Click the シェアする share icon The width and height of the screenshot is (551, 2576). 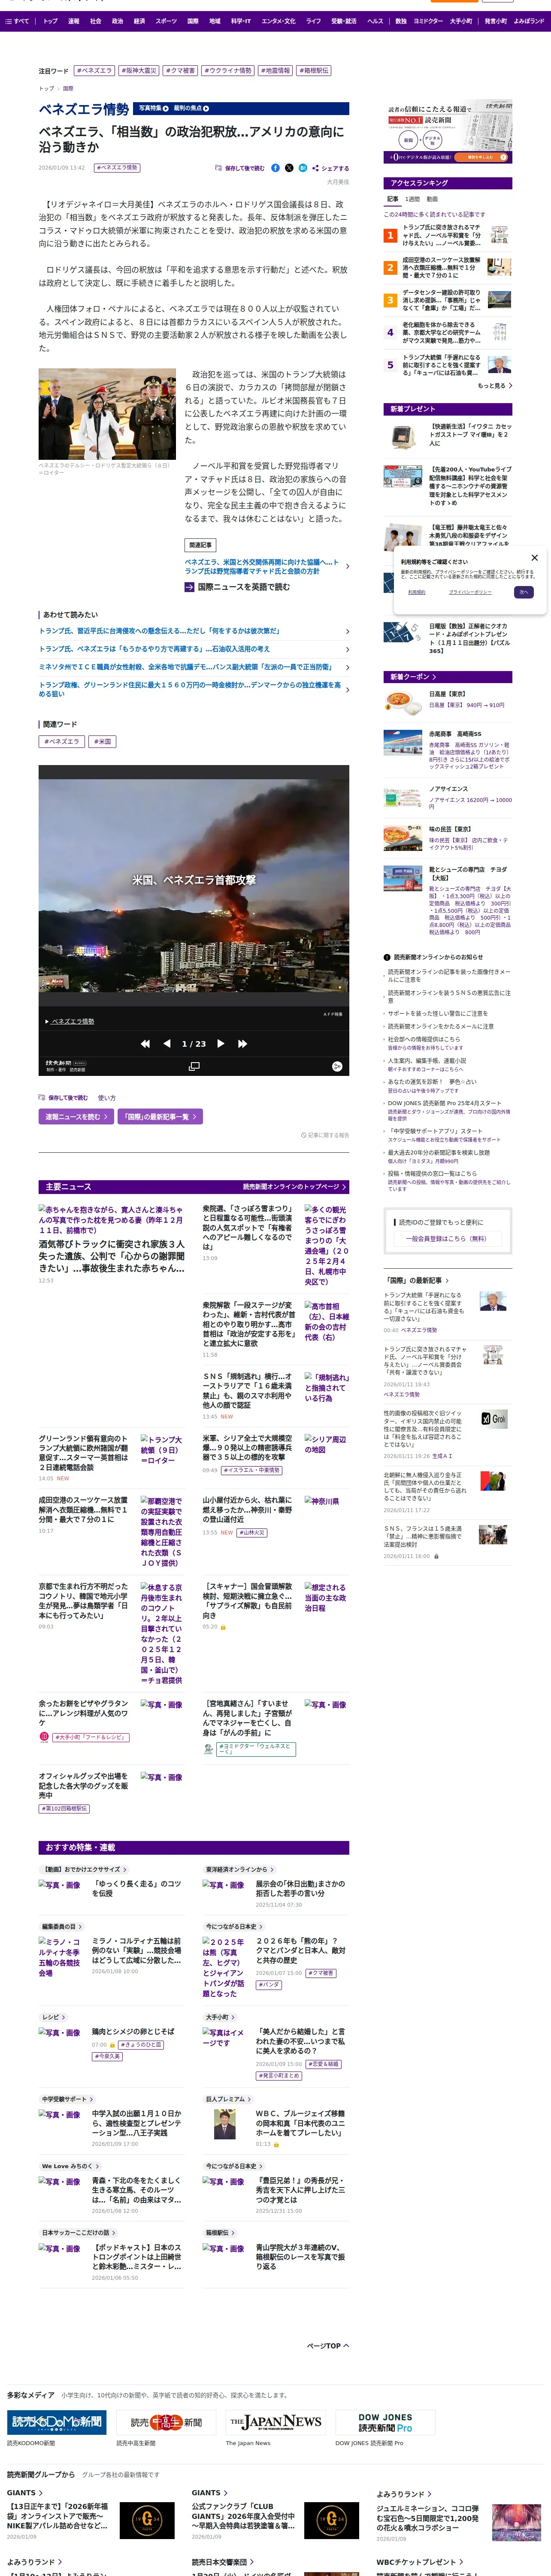click(315, 168)
